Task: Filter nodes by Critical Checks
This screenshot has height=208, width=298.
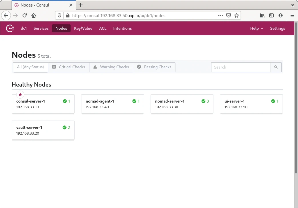Action: click(x=69, y=67)
